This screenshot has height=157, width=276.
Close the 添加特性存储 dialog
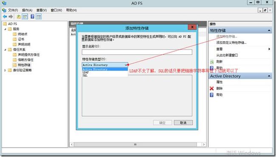(192, 27)
